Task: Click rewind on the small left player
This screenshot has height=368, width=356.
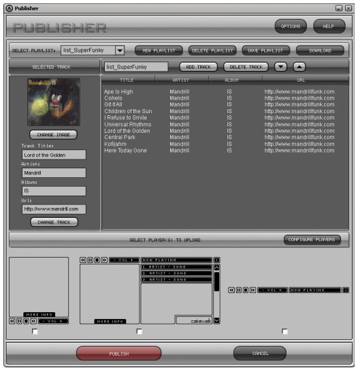Action: (x=12, y=321)
